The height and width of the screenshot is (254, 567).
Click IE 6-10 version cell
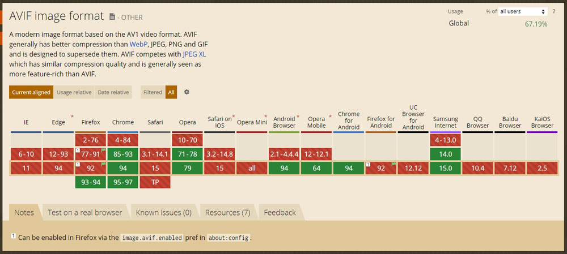26,154
